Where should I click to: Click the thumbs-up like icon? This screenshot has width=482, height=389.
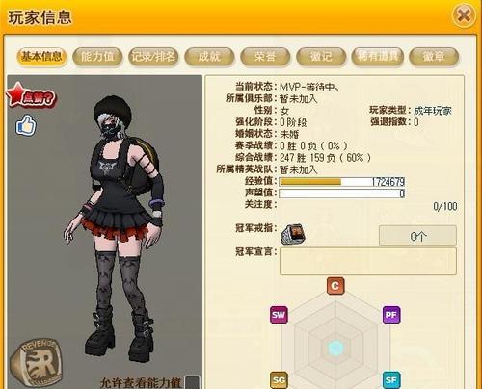coord(26,125)
